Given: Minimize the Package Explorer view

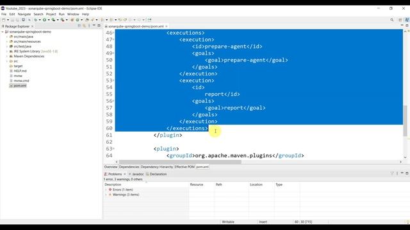Looking at the screenshot, I should point(94,26).
